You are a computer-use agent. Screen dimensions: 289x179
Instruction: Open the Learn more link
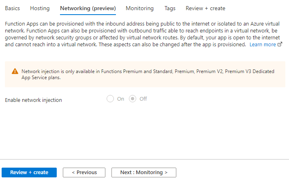click(x=263, y=45)
